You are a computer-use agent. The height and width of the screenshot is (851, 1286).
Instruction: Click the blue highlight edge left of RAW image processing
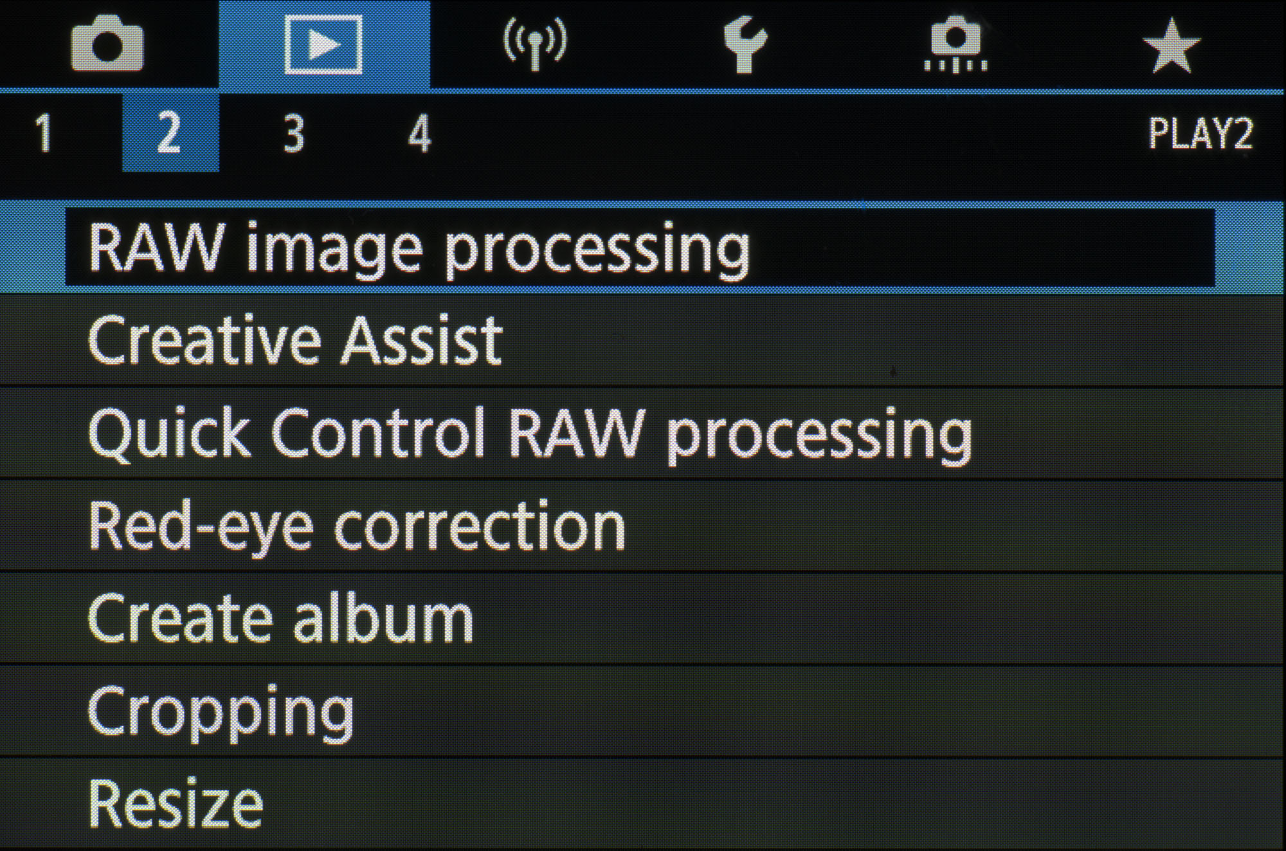tap(32, 248)
